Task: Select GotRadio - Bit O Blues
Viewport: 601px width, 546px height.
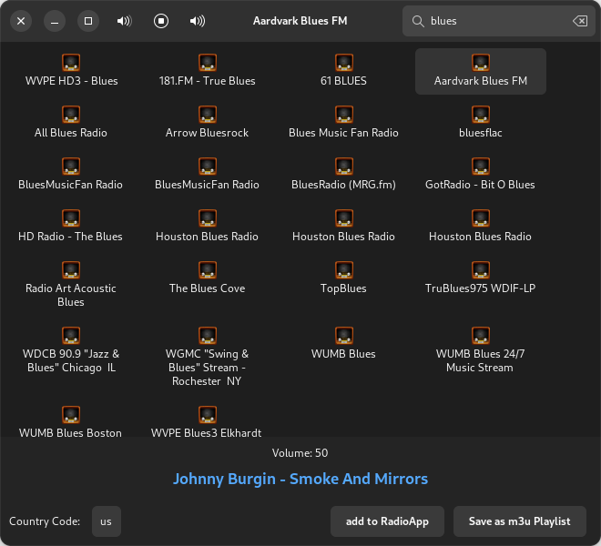Action: pos(481,175)
